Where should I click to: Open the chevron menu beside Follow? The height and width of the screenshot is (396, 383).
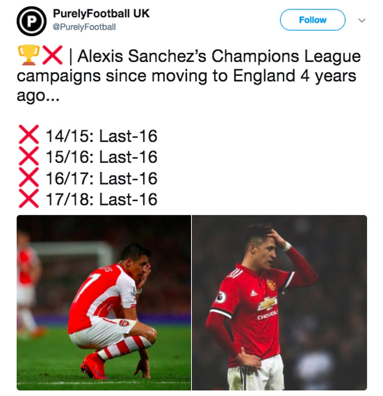tap(362, 20)
